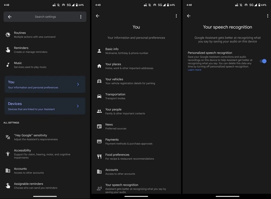The height and width of the screenshot is (199, 271).
Task: Tap the Assignable reminders icon
Action: [x=8, y=185]
